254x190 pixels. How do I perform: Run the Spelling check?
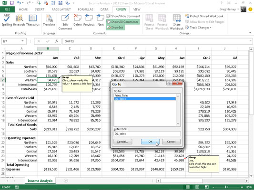click(x=7, y=20)
